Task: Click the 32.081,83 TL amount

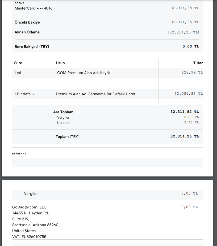Action: pyautogui.click(x=189, y=94)
